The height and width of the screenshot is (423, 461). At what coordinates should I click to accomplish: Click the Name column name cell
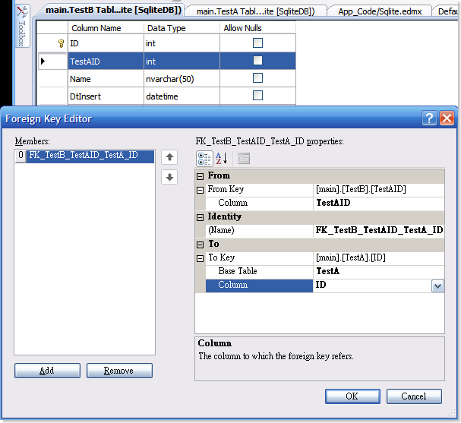coord(106,79)
